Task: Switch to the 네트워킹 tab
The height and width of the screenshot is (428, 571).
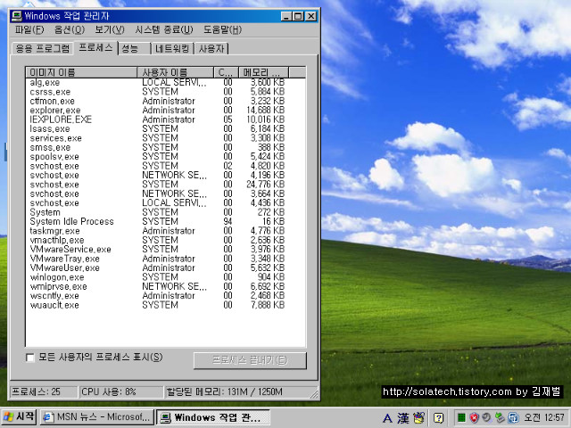Action: 172,48
